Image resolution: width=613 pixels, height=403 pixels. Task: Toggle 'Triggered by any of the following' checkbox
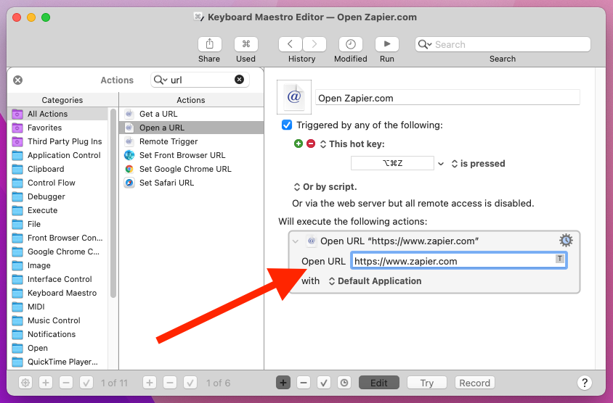tap(287, 125)
